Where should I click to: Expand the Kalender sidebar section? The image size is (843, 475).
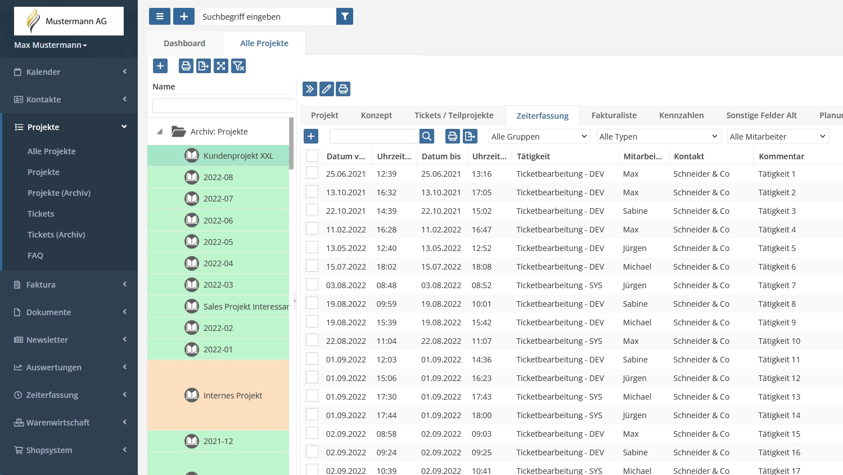click(70, 72)
